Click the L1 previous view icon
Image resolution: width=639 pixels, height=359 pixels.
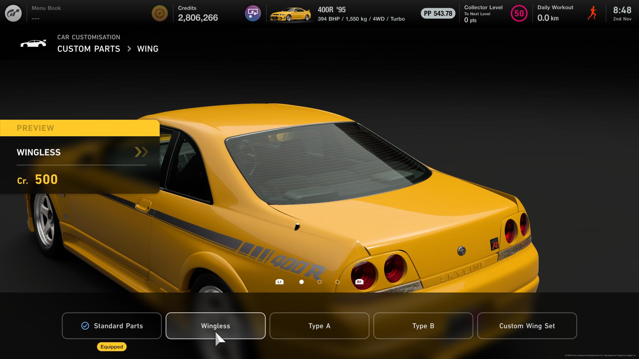280,282
